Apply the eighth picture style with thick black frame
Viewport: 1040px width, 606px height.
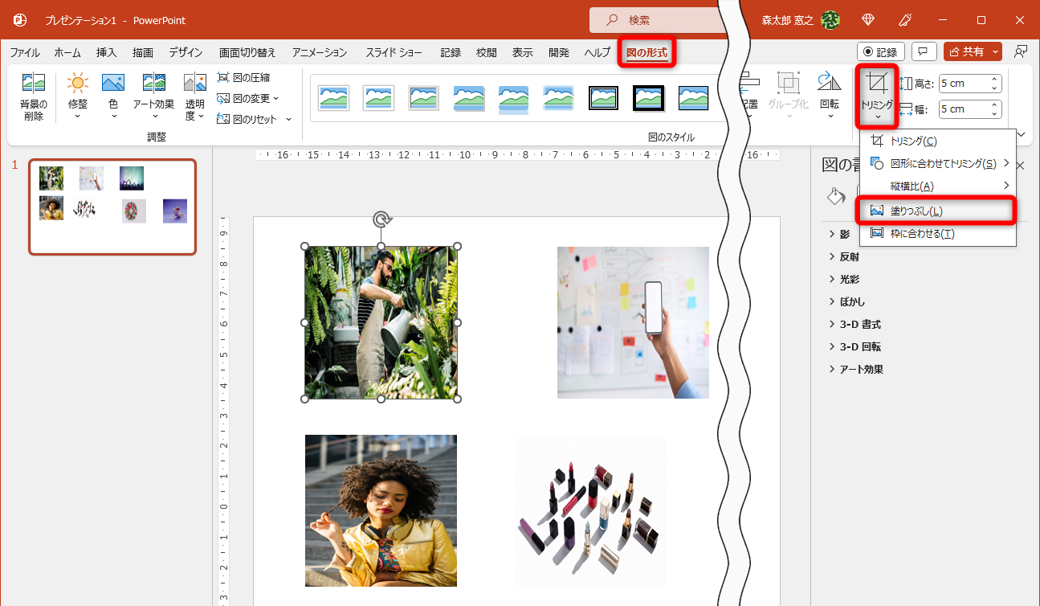coord(649,97)
